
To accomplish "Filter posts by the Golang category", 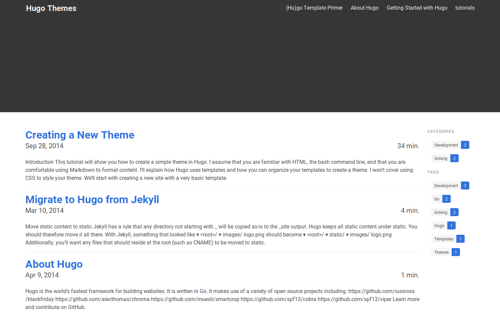I will tap(441, 158).
